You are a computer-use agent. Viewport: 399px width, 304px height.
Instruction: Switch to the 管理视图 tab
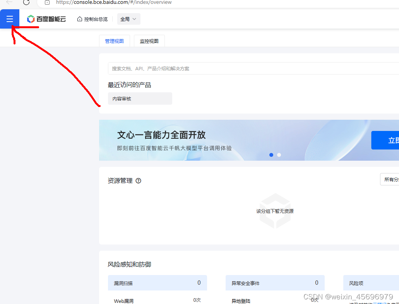point(115,41)
